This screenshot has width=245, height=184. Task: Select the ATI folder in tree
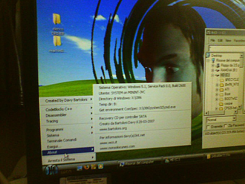click(x=222, y=89)
